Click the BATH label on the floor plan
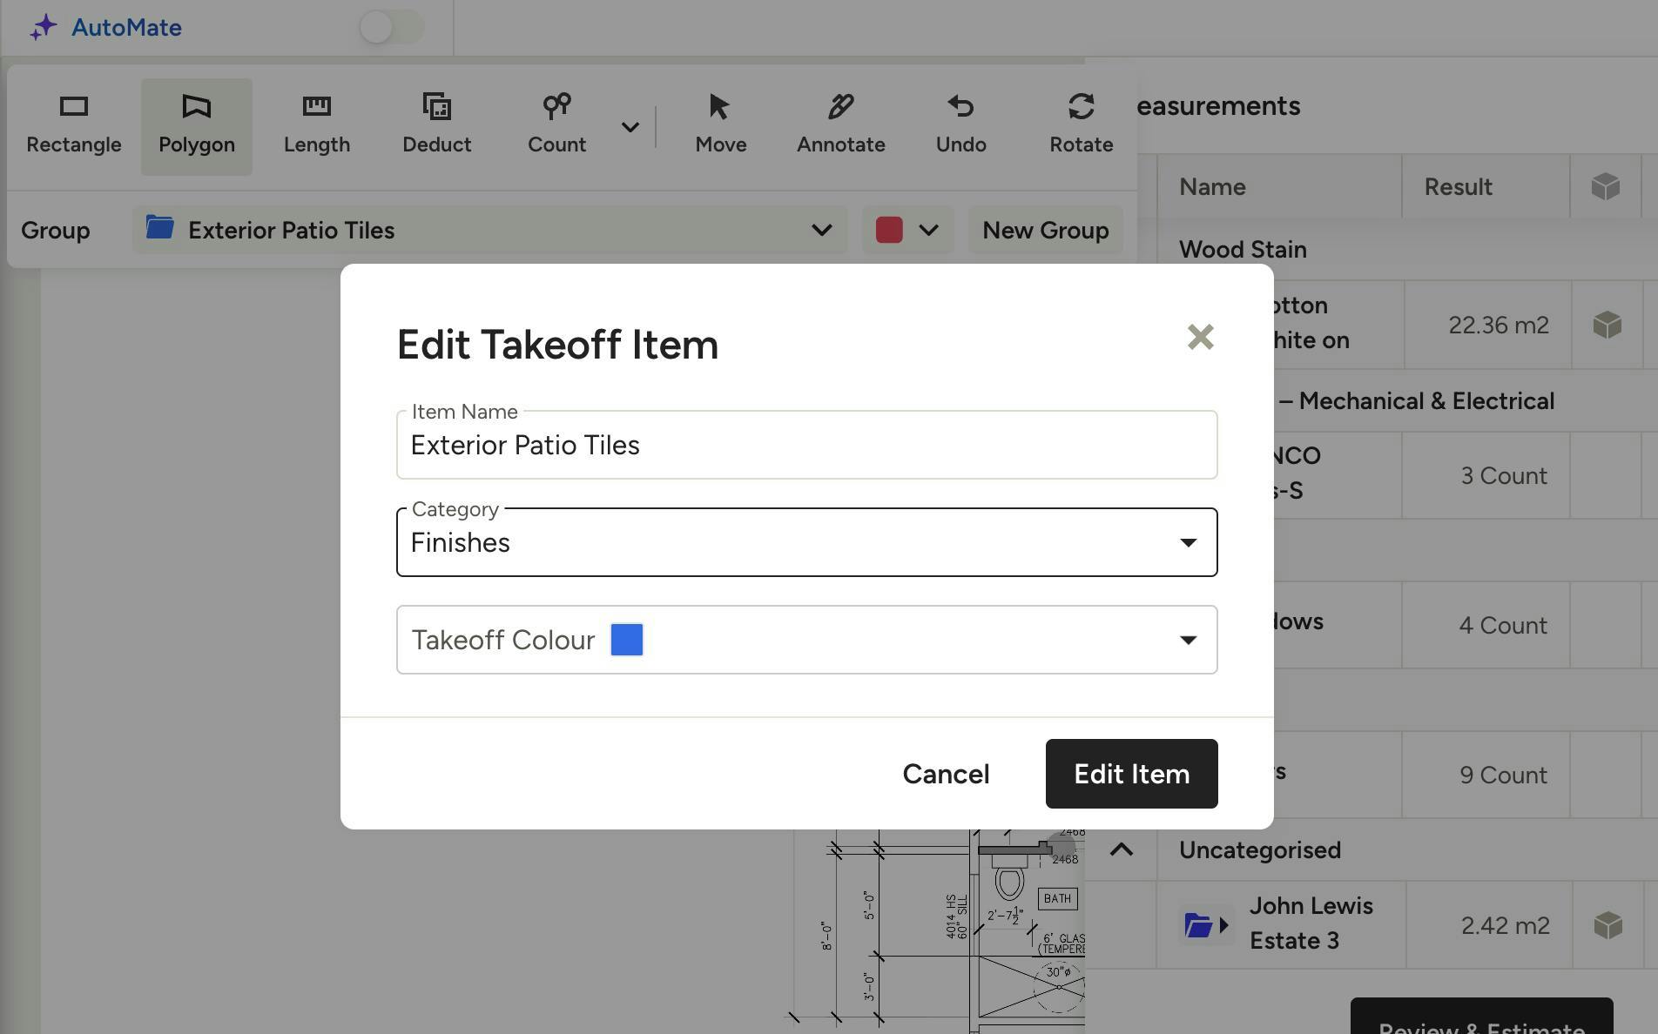 tap(1058, 898)
